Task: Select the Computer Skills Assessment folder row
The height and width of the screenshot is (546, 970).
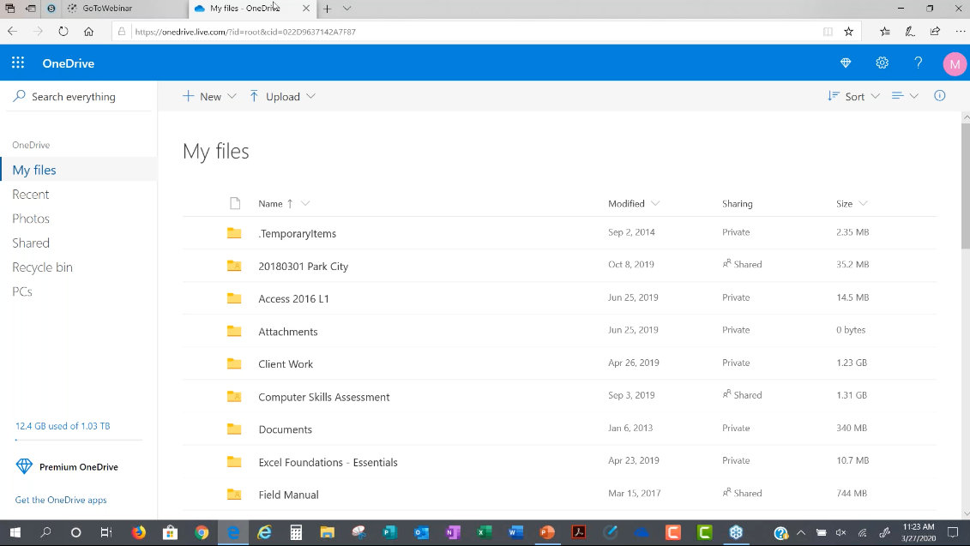Action: (324, 396)
